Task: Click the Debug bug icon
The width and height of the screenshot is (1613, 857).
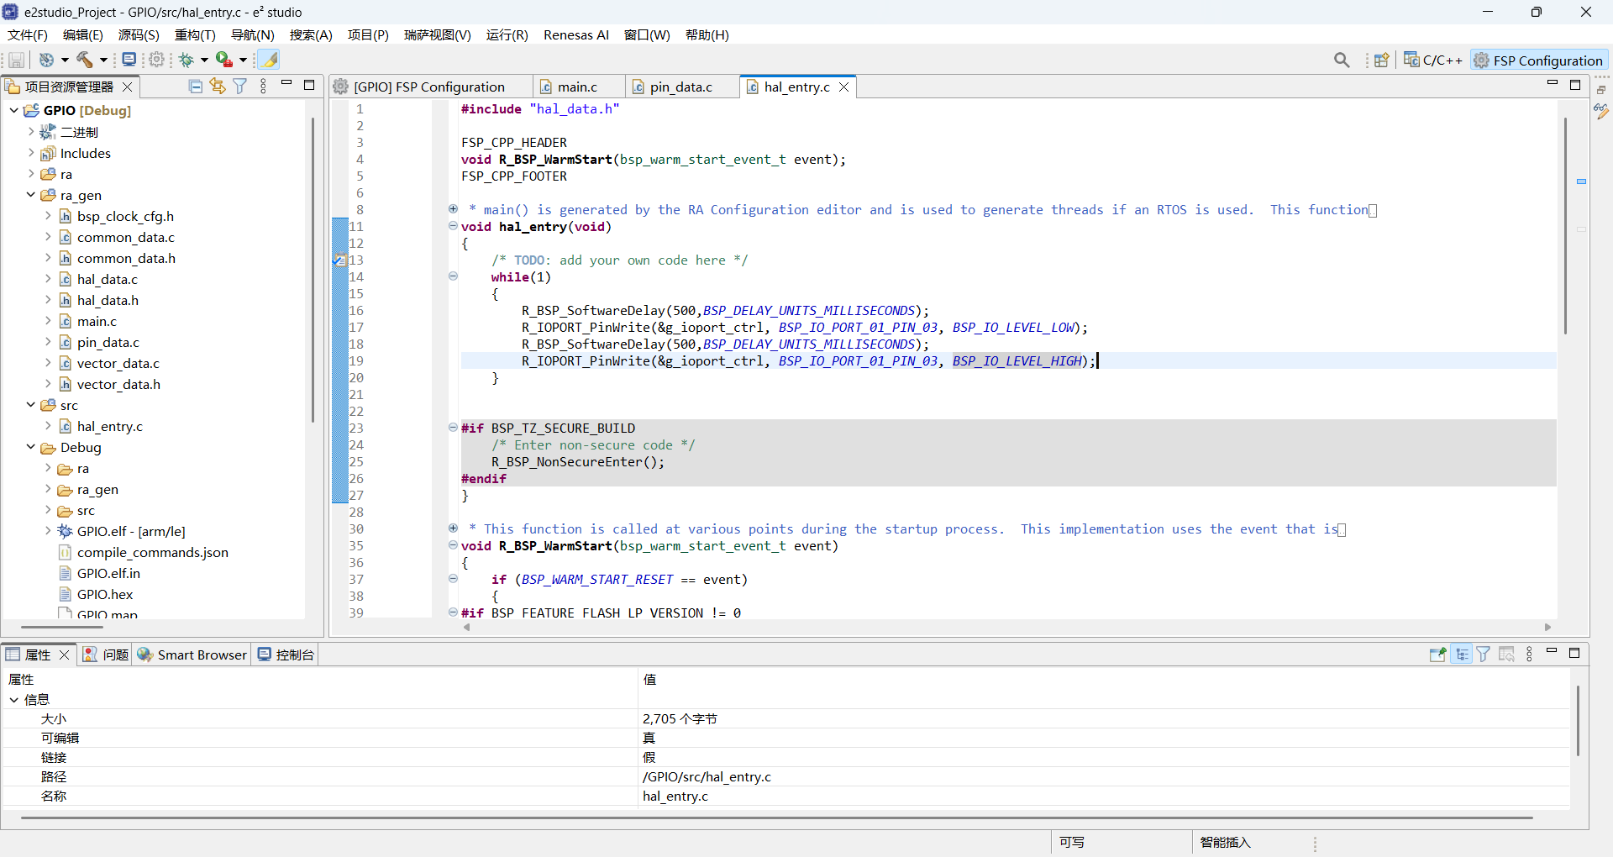Action: tap(187, 60)
